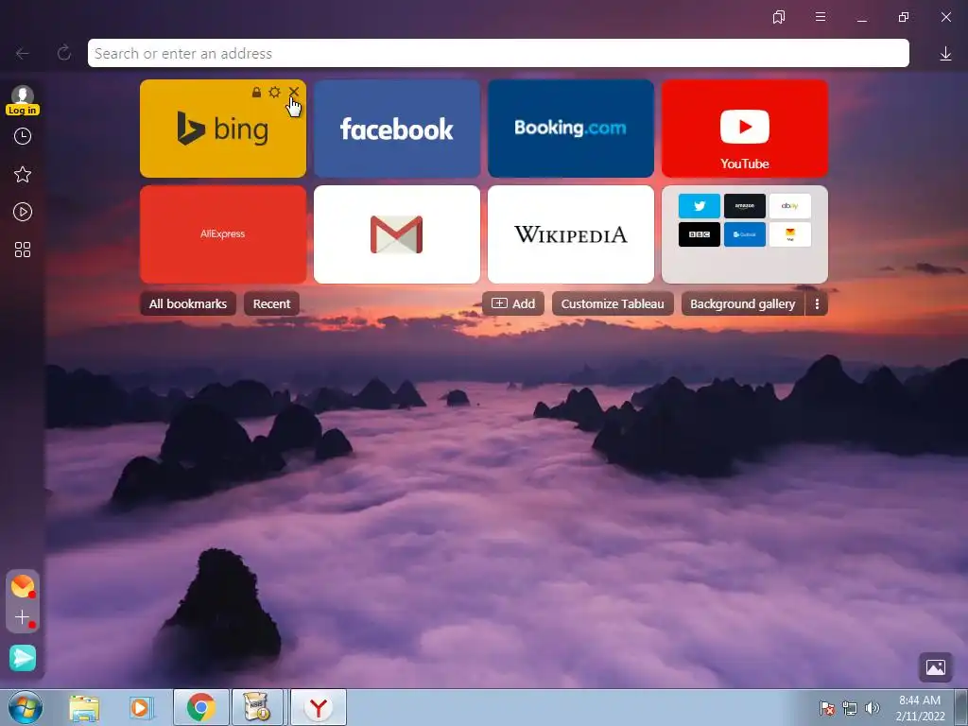Open the browser hamburger menu
Viewport: 968px width, 726px height.
coord(821,17)
